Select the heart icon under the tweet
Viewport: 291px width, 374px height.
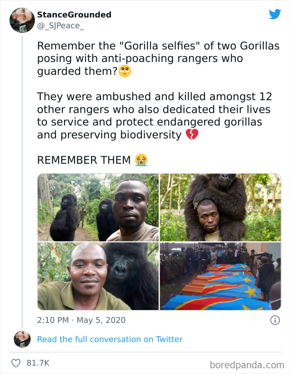click(x=16, y=362)
